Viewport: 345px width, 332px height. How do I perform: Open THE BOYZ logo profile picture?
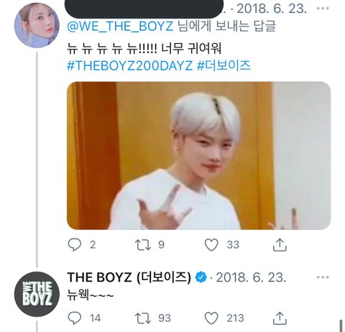click(x=37, y=294)
